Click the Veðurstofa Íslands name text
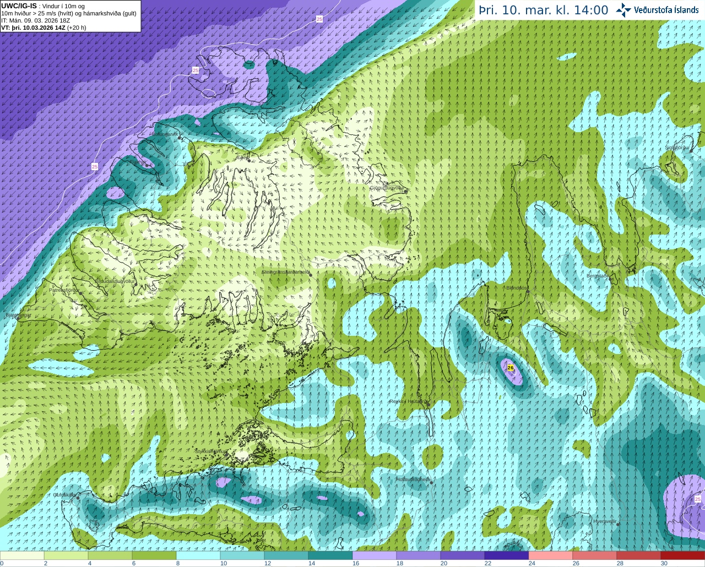This screenshot has width=705, height=567. (x=666, y=10)
